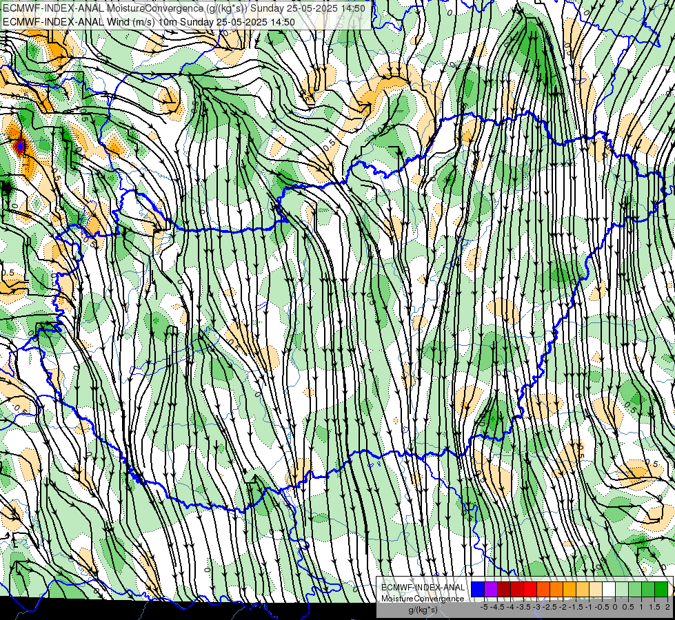Select the lightest green swatch between 0 and 0.5
This screenshot has height=620, width=675.
pyautogui.click(x=622, y=589)
